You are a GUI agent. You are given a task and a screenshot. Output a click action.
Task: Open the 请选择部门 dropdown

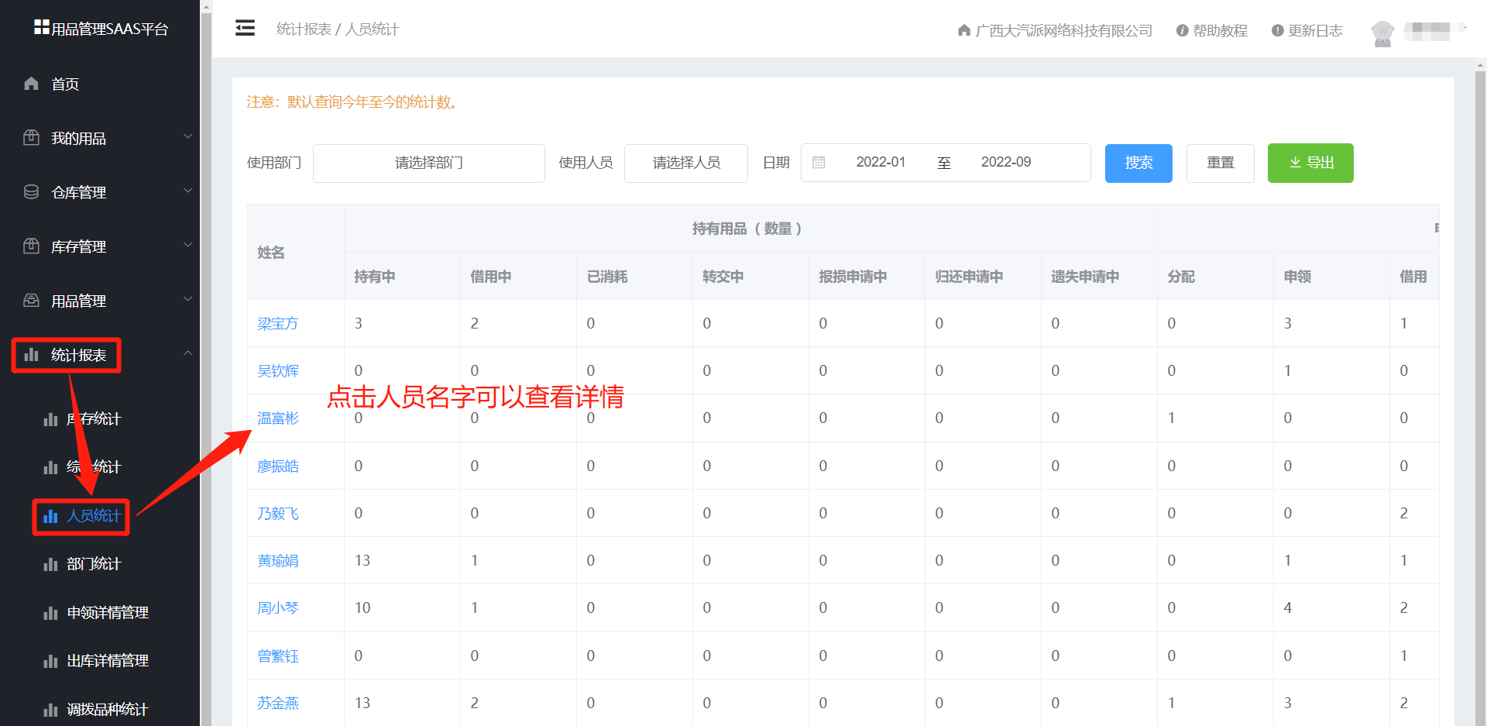click(x=429, y=163)
